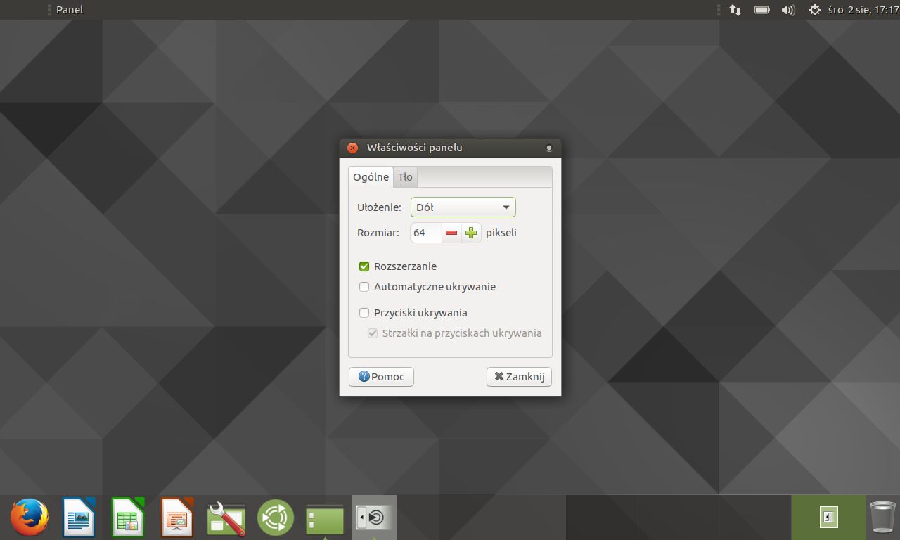Open LibreOffice Writer launcher
Viewport: 900px width, 540px height.
tap(78, 517)
